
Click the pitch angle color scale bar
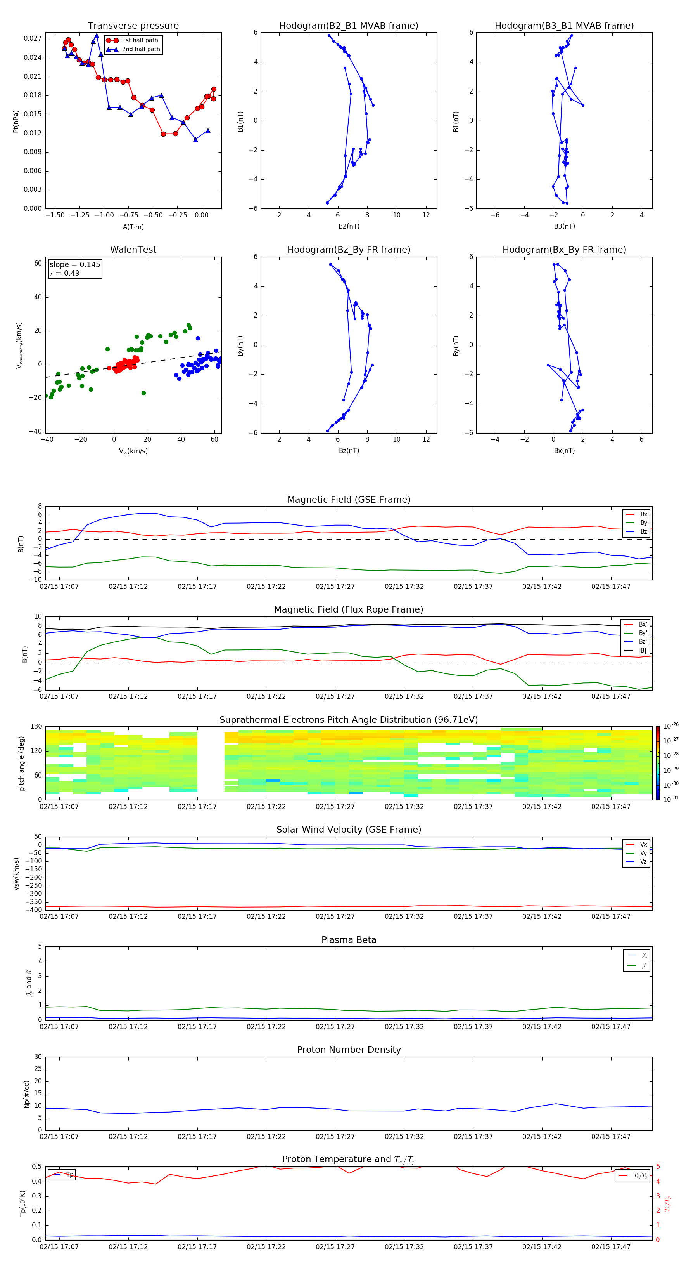coord(657,763)
